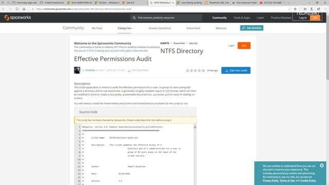Click the Find answers search field
The width and height of the screenshot is (329, 185).
166,18
